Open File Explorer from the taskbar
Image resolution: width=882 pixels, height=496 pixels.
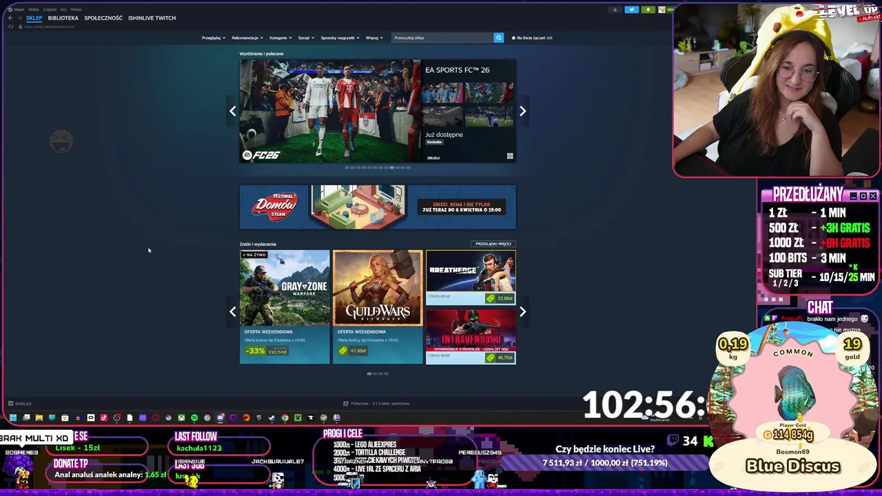pyautogui.click(x=39, y=417)
